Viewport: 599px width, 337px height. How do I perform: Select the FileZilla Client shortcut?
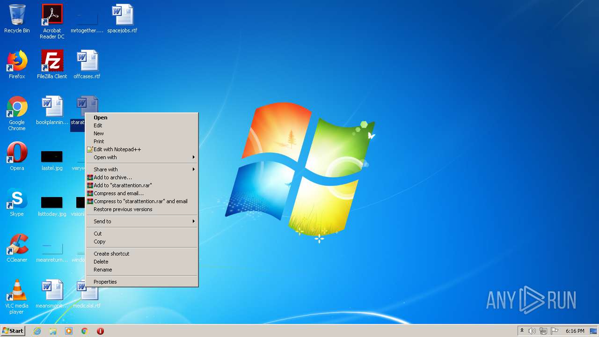click(x=52, y=65)
